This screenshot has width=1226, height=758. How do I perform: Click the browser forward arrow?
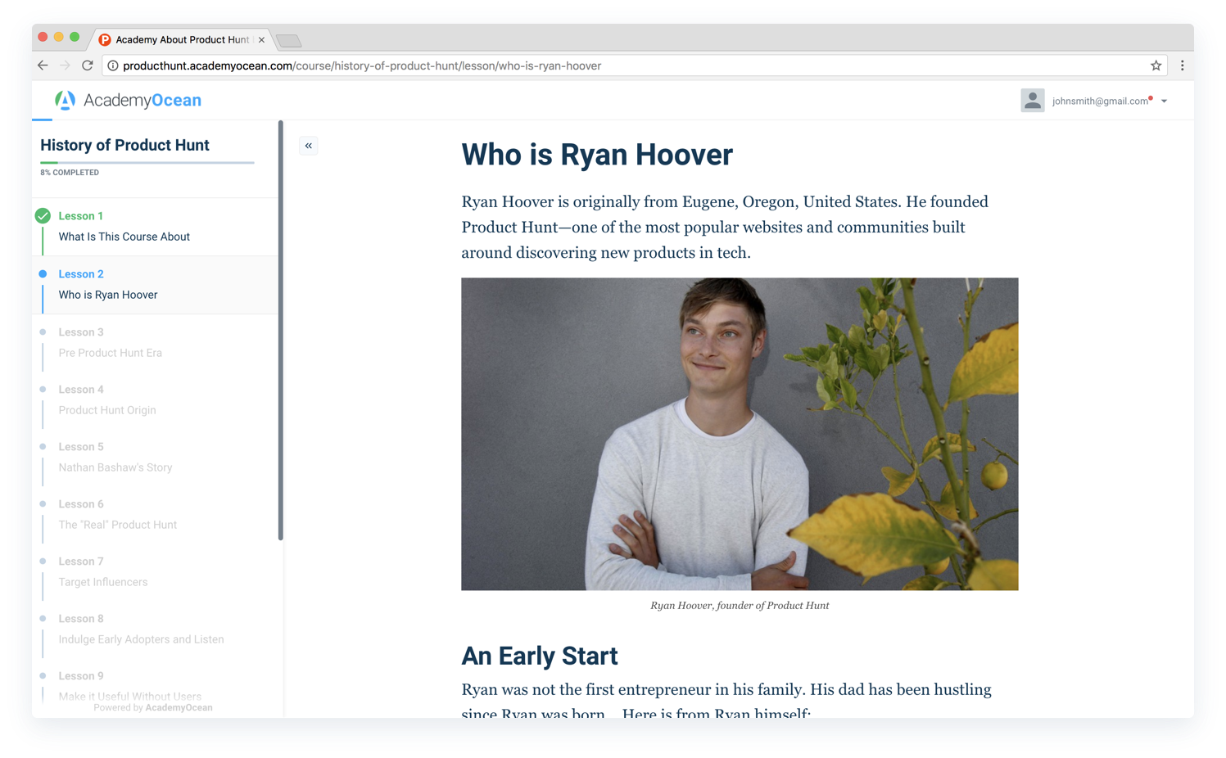[65, 65]
